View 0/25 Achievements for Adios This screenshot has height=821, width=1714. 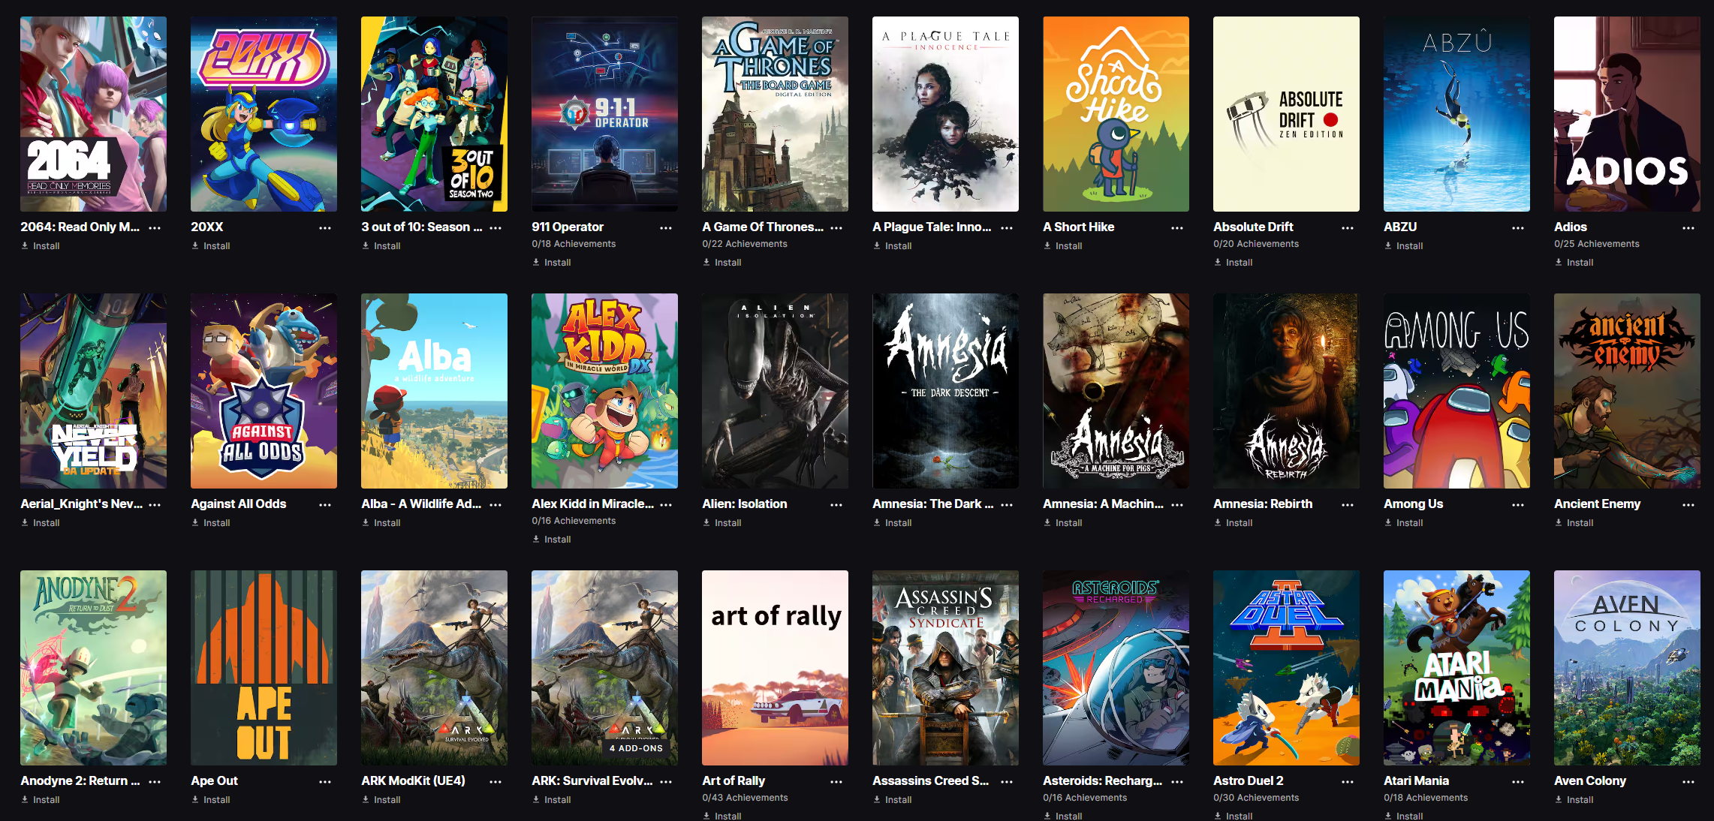click(1597, 244)
